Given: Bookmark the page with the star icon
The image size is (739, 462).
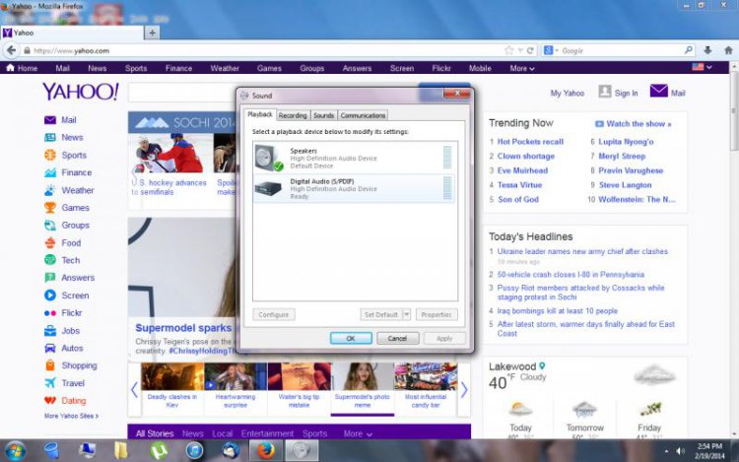Looking at the screenshot, I should pos(509,50).
